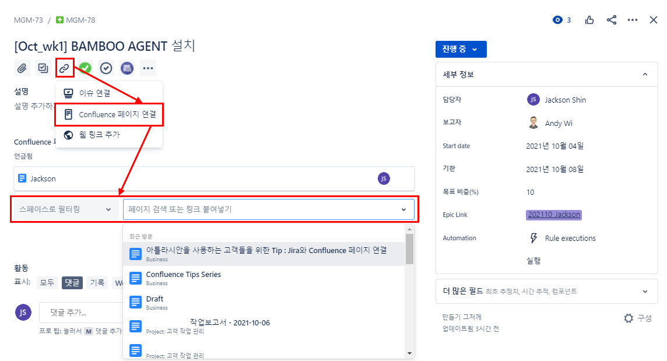667x361 pixels.
Task: Click the scrollbar down arrow in dropdown list
Action: pos(409,353)
